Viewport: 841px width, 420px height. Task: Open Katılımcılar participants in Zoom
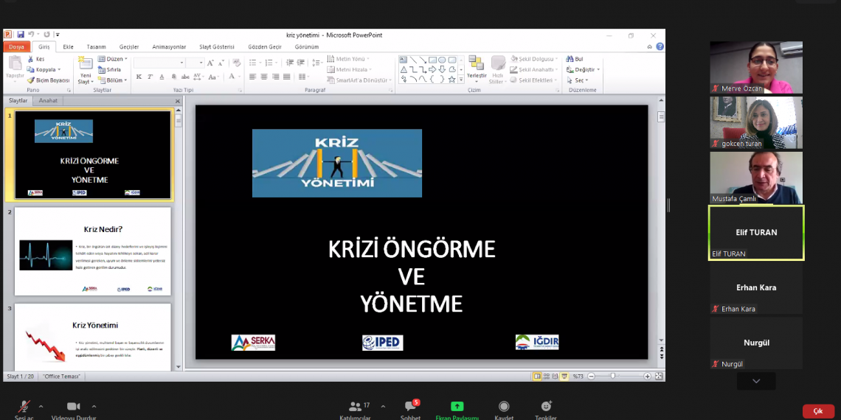click(355, 410)
